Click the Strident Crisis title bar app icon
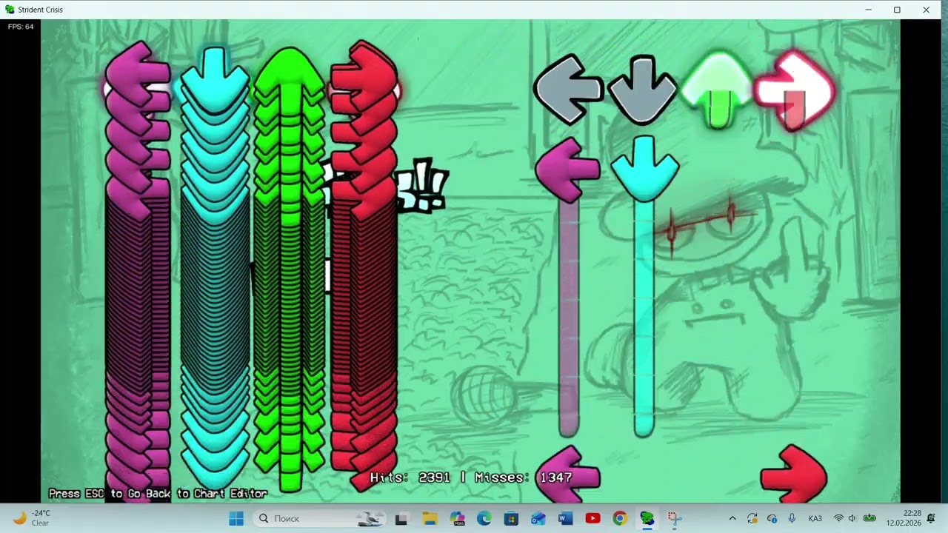 point(10,10)
